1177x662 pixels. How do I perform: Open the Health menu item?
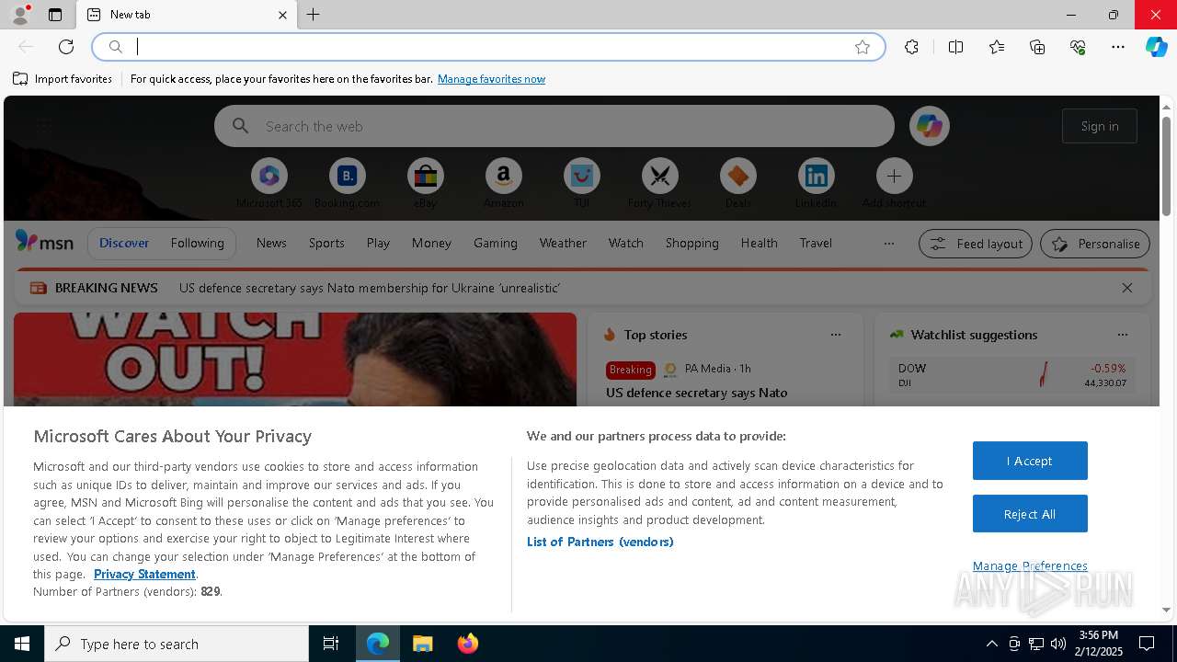(x=759, y=243)
